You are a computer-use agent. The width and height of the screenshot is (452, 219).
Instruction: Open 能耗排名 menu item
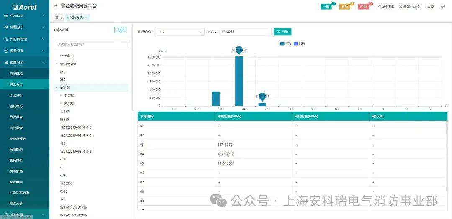pos(25,160)
